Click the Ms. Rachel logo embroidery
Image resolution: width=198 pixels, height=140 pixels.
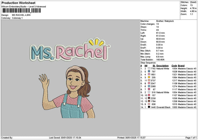tap(71, 49)
